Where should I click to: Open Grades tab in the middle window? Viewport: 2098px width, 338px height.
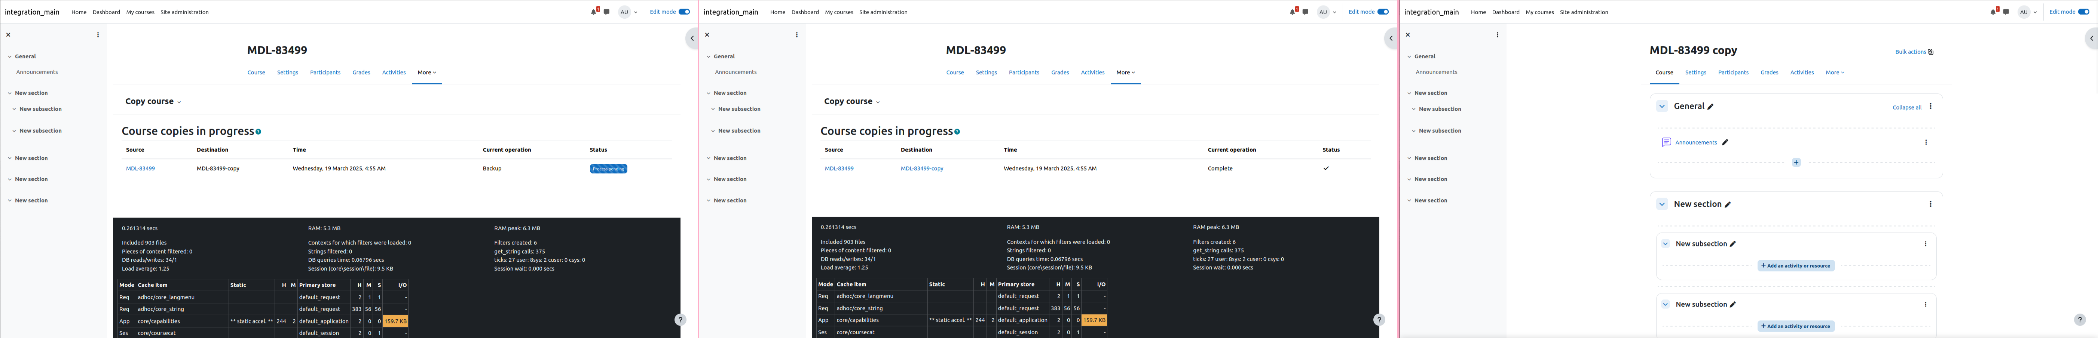point(1059,73)
